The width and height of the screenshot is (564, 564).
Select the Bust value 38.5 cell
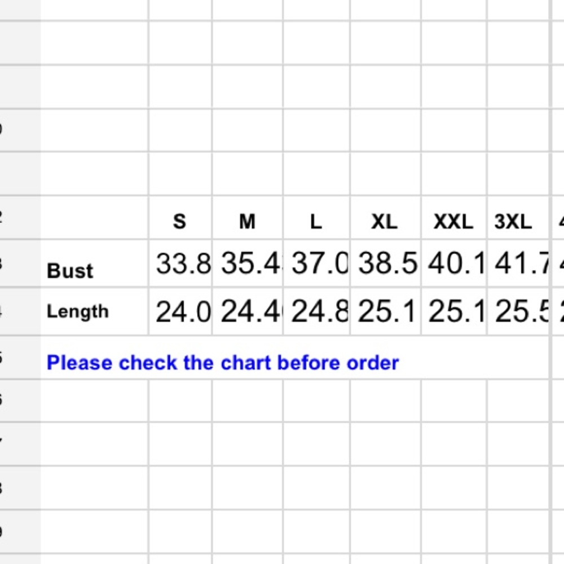point(385,263)
